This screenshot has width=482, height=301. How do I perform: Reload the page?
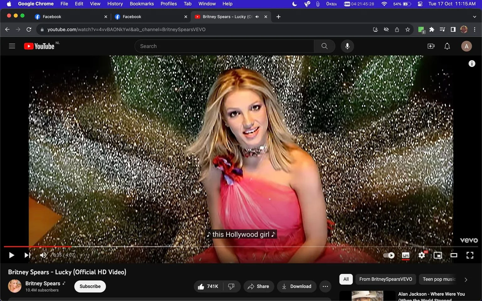pyautogui.click(x=29, y=29)
